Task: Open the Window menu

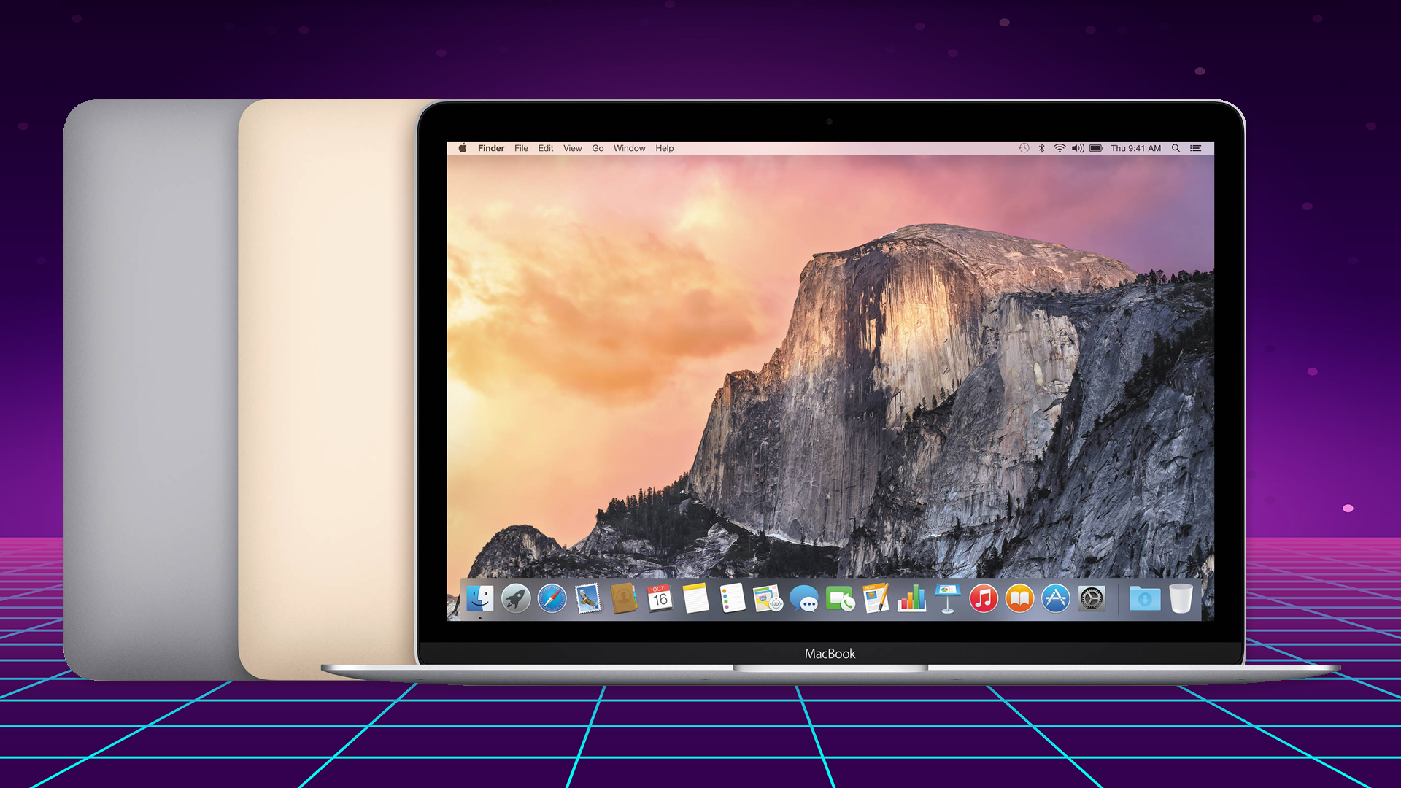Action: point(629,148)
